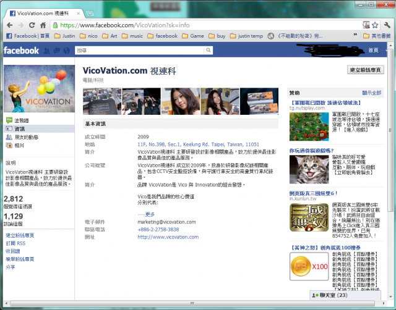Focus the Facebook search field
The width and height of the screenshot is (396, 310).
139,50
